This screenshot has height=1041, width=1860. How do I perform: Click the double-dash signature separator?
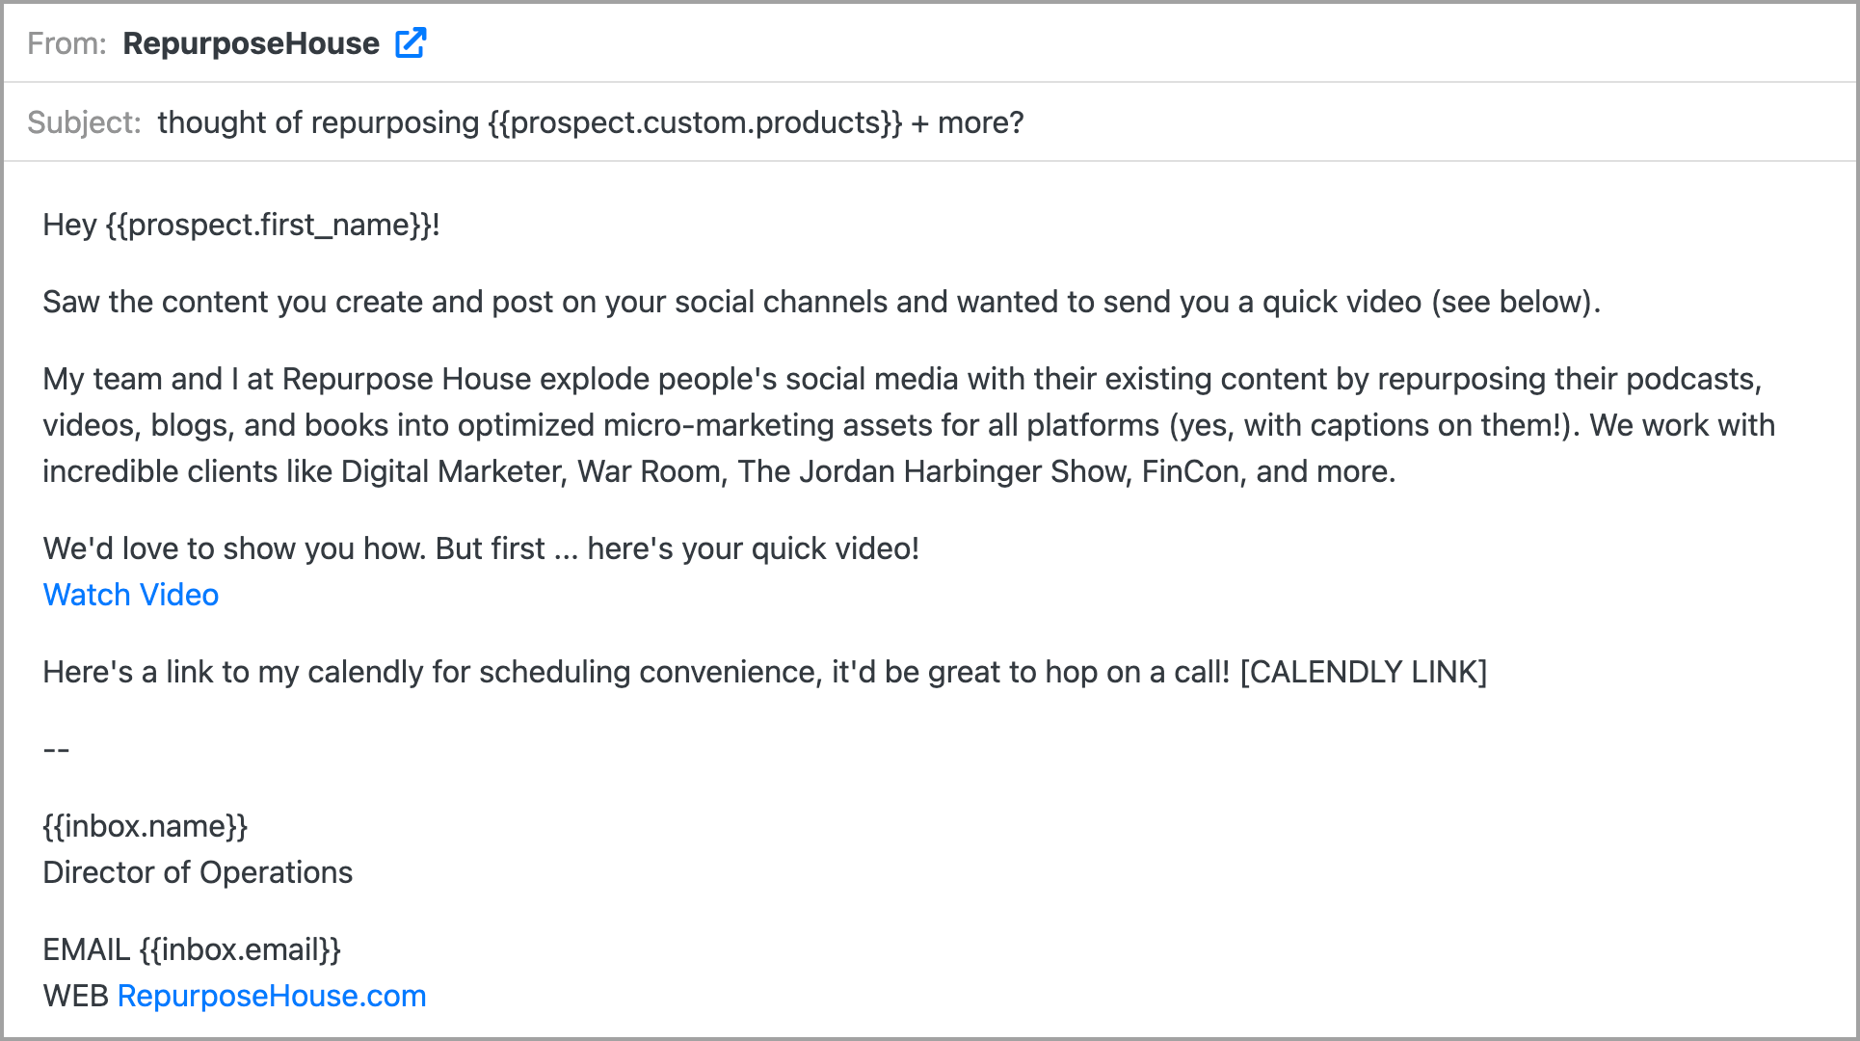click(x=57, y=749)
